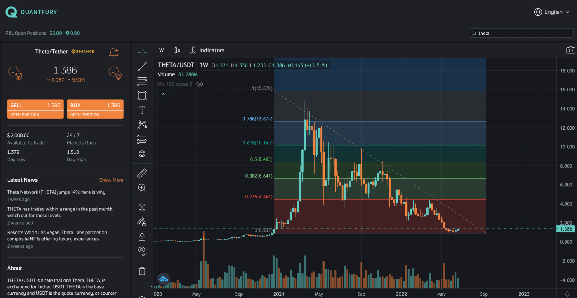Toggle visibility of MA 100 indicator

(200, 84)
